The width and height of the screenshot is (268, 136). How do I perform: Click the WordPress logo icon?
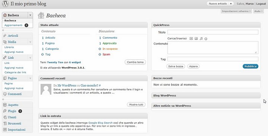5,4
